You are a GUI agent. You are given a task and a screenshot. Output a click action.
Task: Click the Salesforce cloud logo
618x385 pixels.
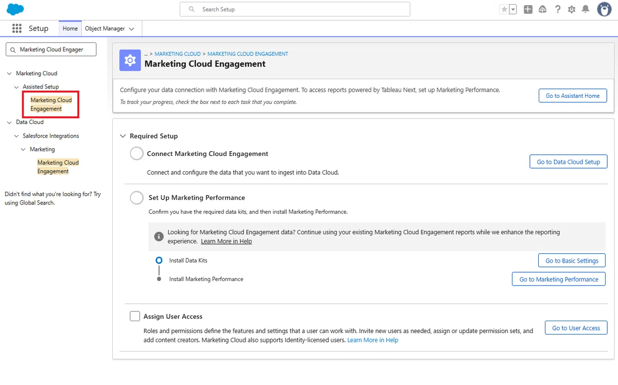click(x=15, y=9)
